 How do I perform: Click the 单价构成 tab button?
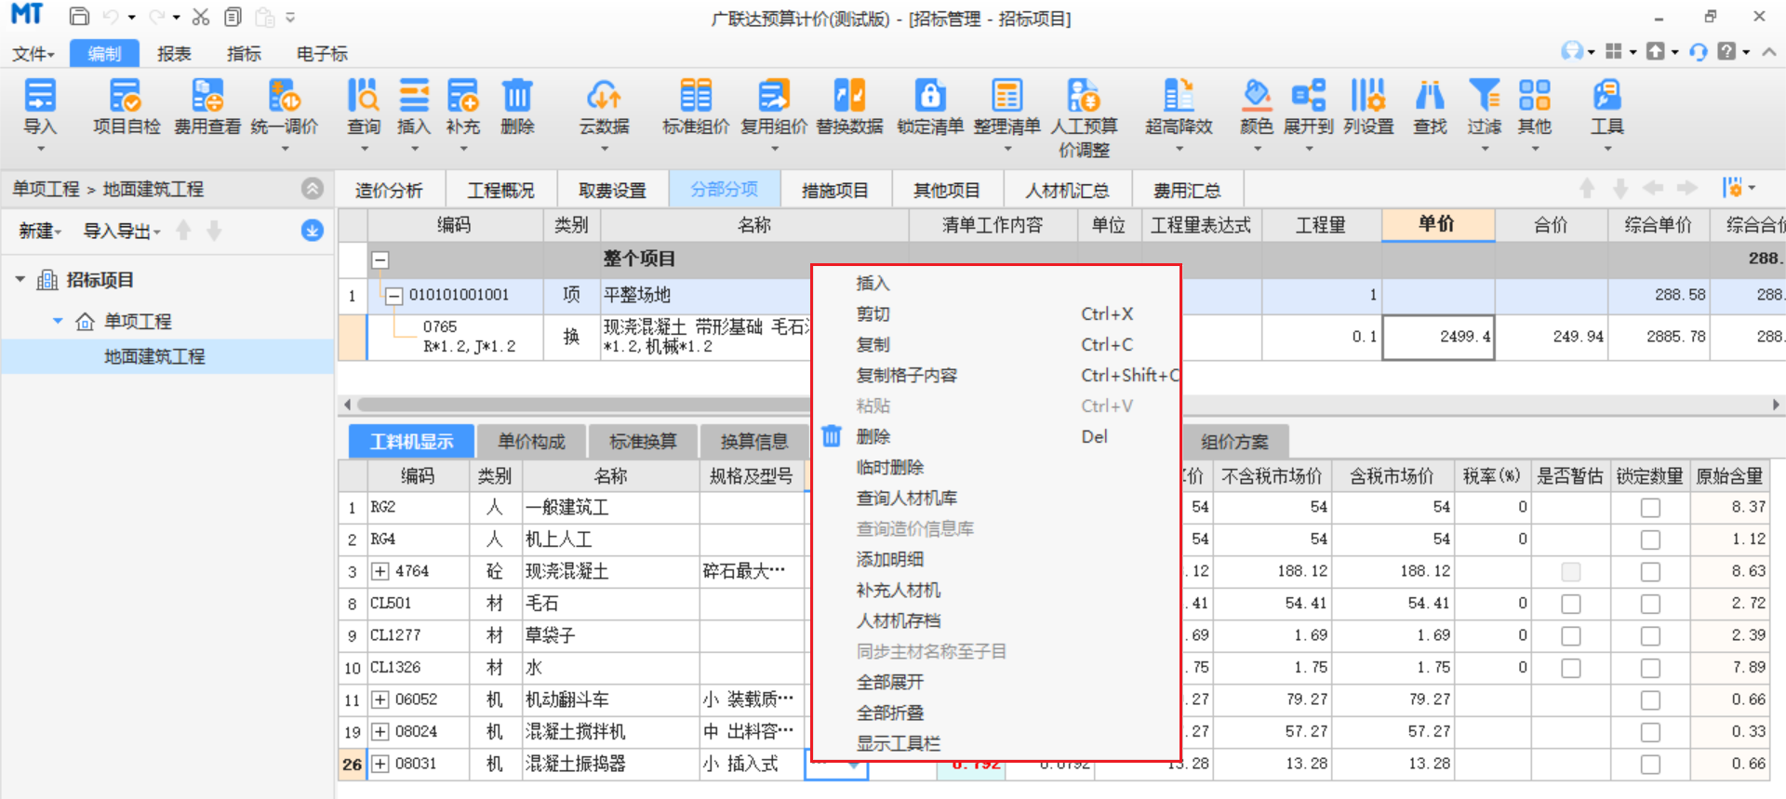(531, 441)
